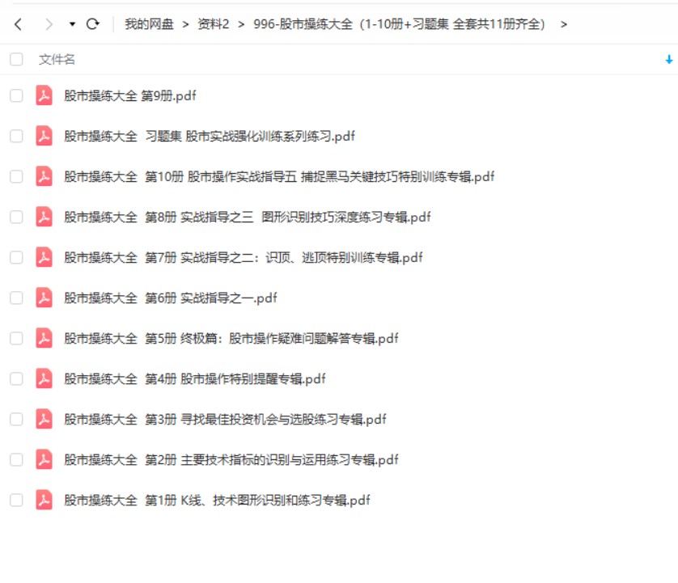Click PDF icon of 第6册 file
678x583 pixels.
click(44, 298)
